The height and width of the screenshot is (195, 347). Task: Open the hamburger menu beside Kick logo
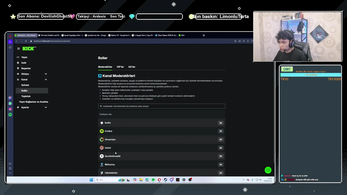tap(18, 49)
